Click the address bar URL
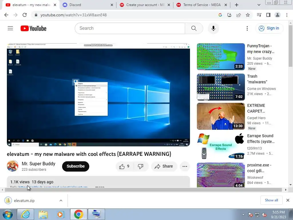 tap(74, 15)
